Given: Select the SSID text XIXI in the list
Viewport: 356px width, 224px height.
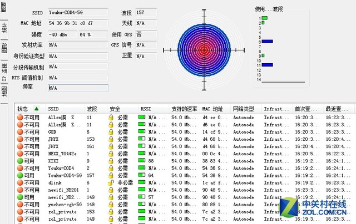Looking at the screenshot, I should click(53, 161).
